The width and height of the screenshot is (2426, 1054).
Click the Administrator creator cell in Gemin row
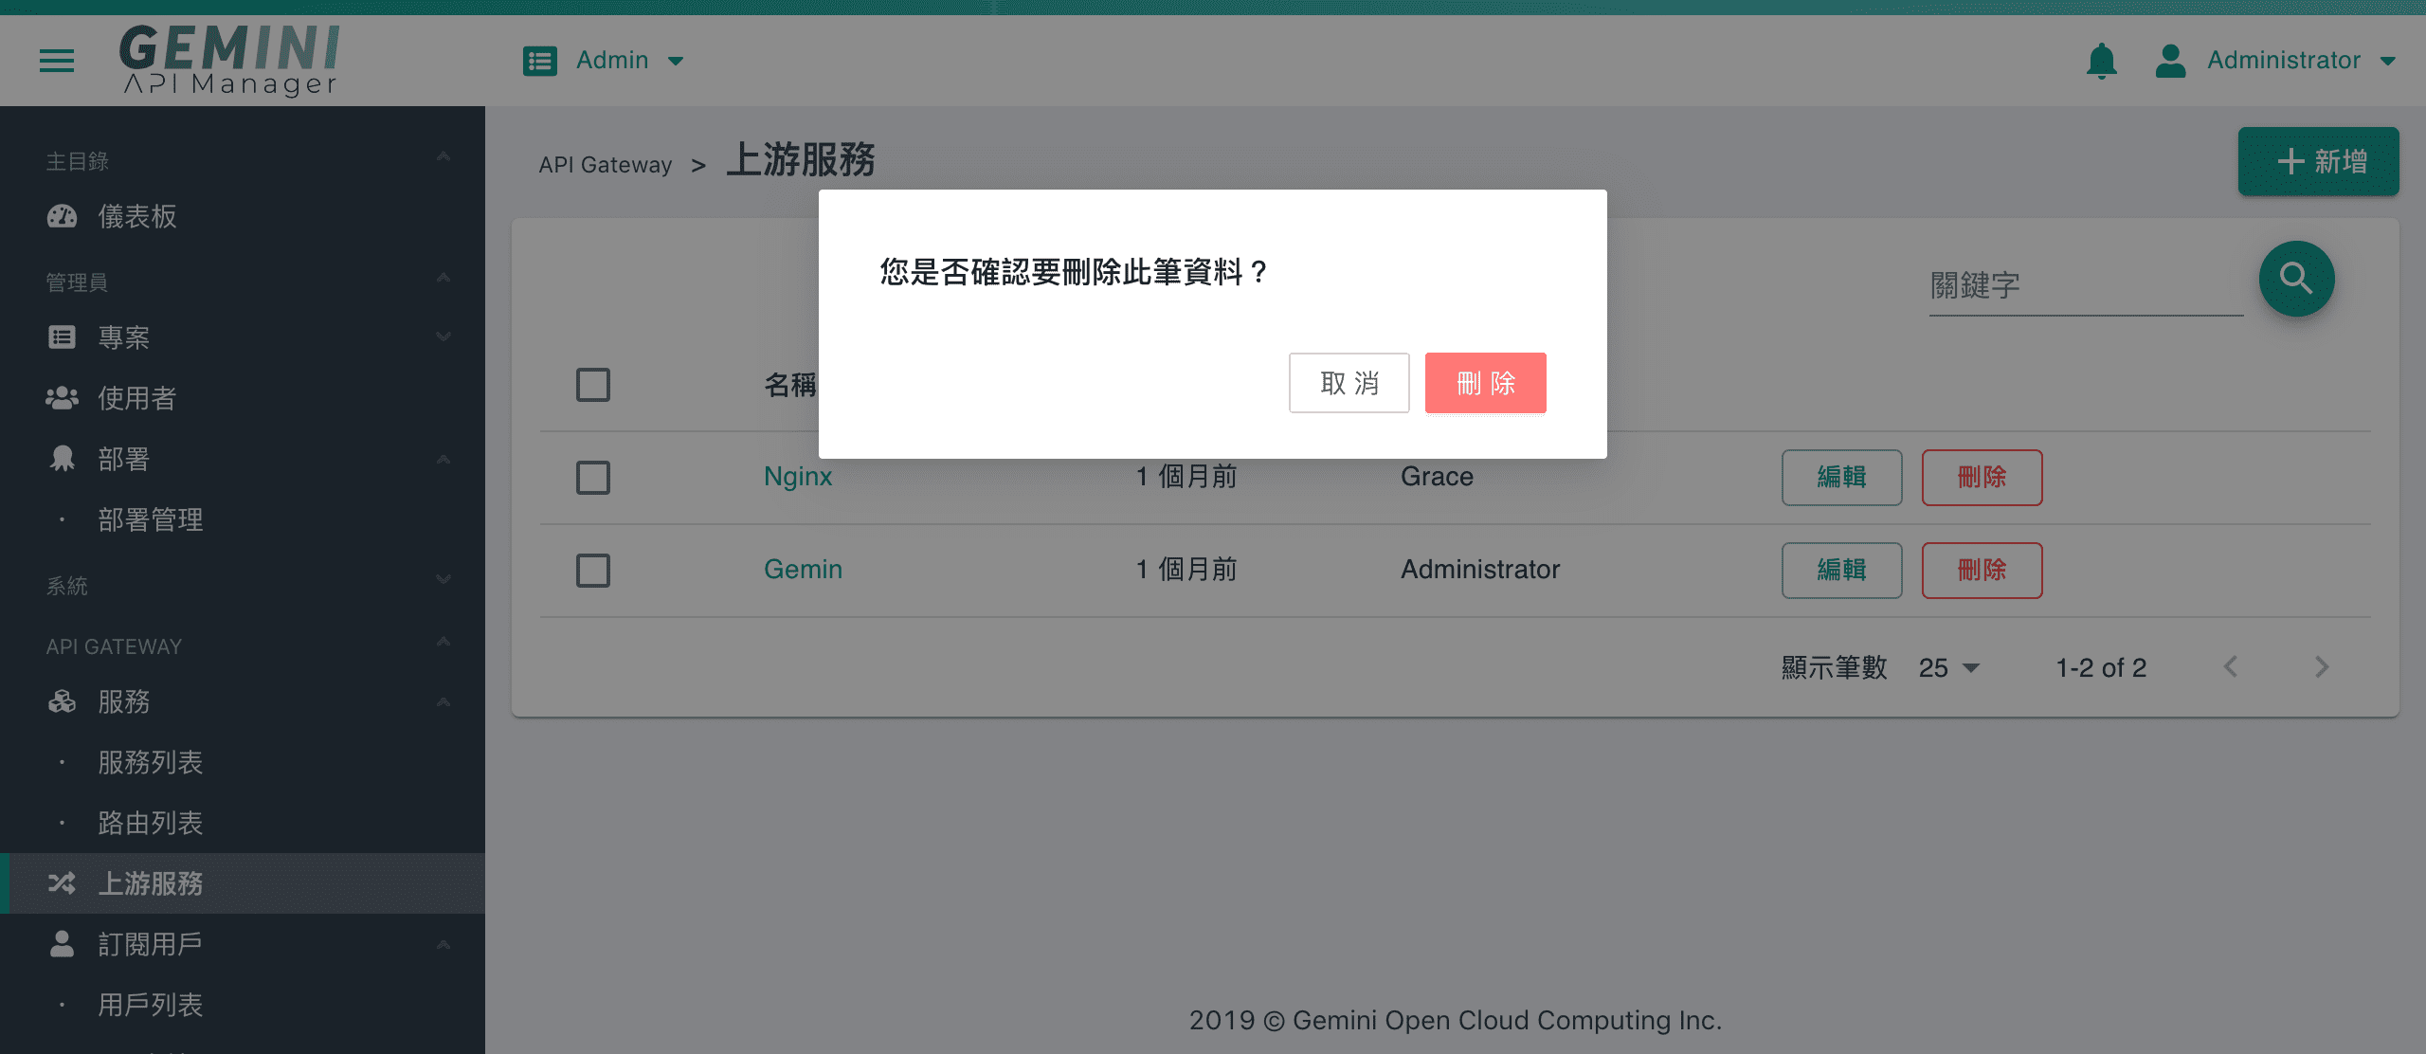point(1480,569)
